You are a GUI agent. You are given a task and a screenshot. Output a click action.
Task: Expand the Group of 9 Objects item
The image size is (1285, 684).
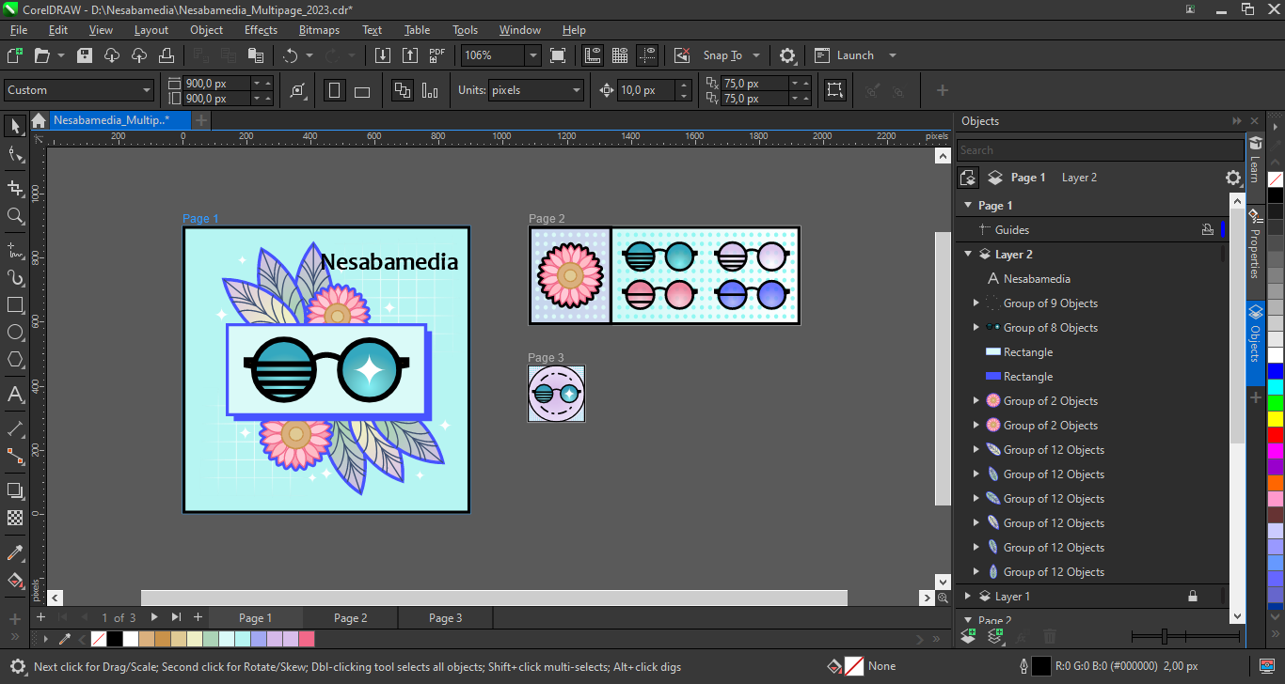pos(976,303)
